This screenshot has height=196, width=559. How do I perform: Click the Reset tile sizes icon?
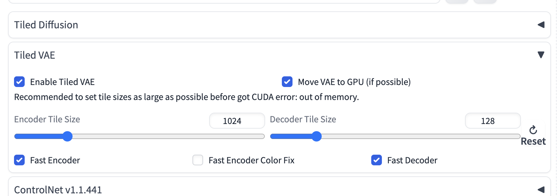click(x=533, y=130)
